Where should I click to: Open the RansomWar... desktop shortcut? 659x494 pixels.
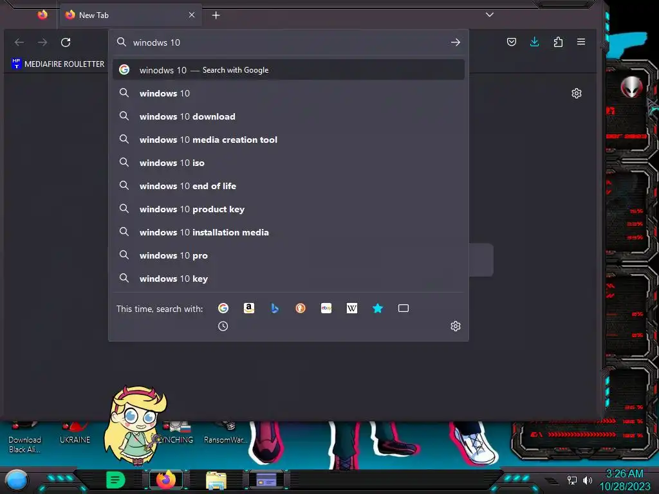click(x=226, y=434)
